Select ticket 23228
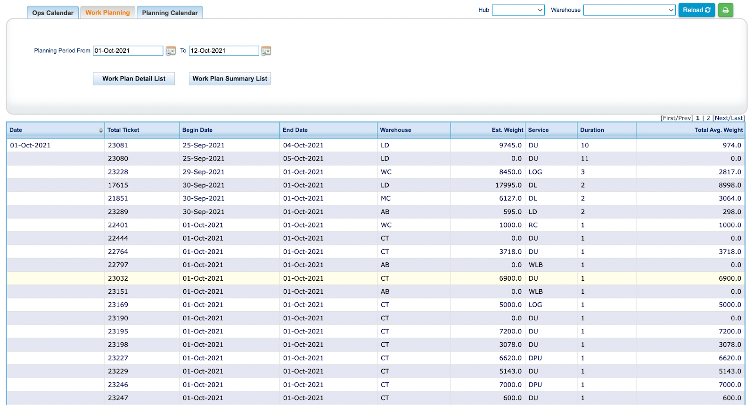754x405 pixels. [118, 172]
